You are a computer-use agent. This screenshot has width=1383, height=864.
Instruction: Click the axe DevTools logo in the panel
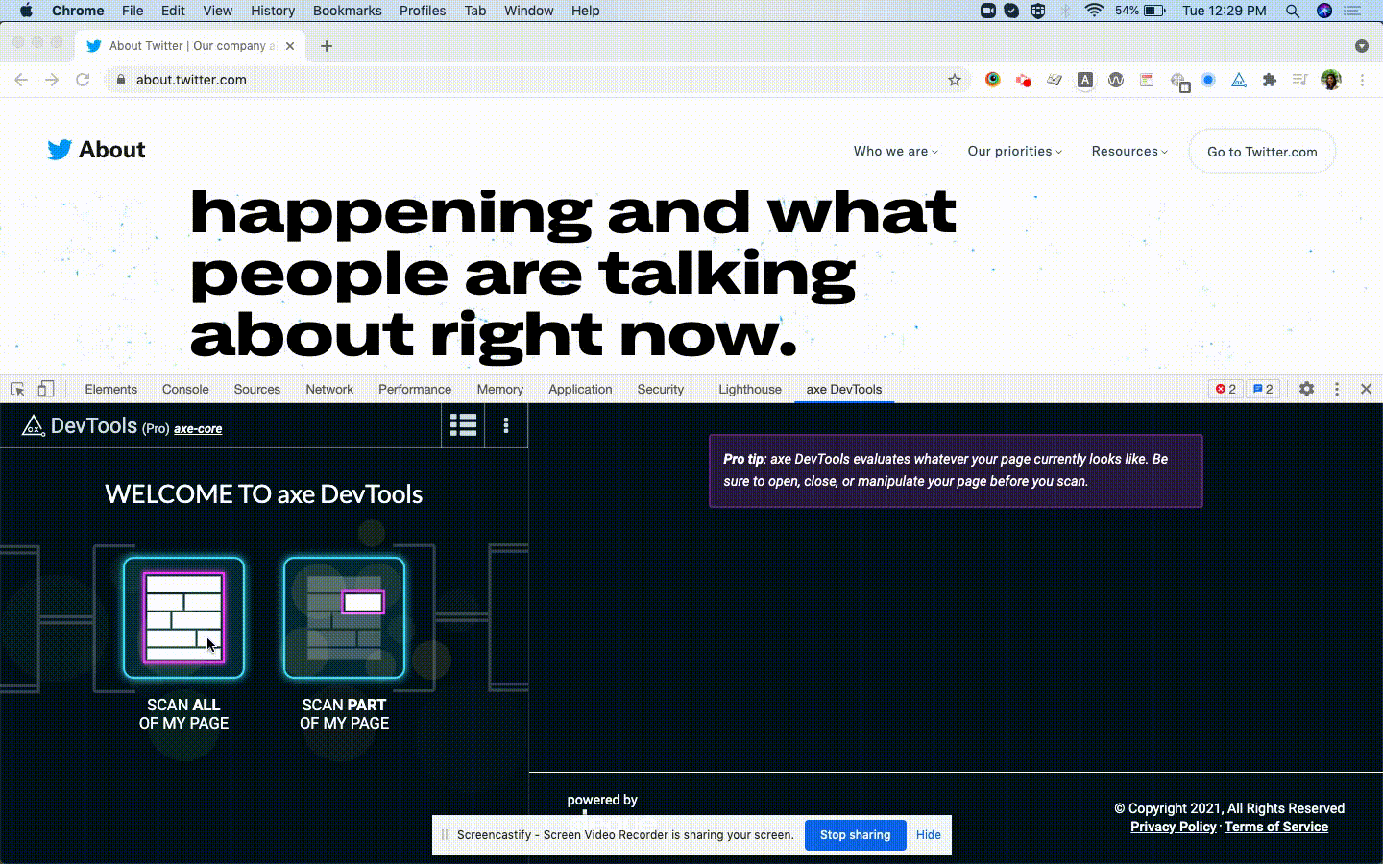click(x=34, y=425)
